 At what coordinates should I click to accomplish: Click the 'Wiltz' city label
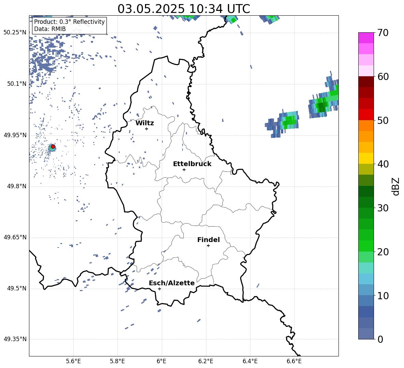pos(145,123)
